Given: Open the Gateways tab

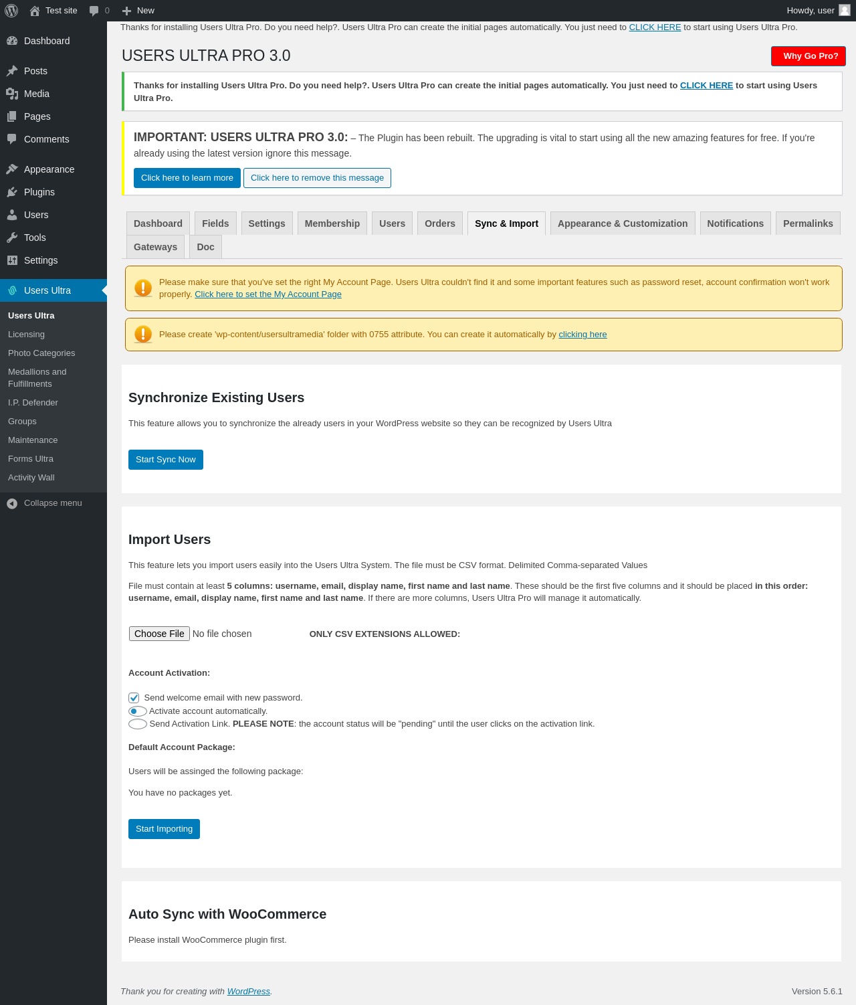Looking at the screenshot, I should 155,247.
